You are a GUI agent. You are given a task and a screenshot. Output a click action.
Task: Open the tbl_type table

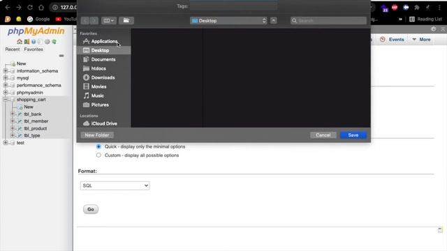click(32, 135)
